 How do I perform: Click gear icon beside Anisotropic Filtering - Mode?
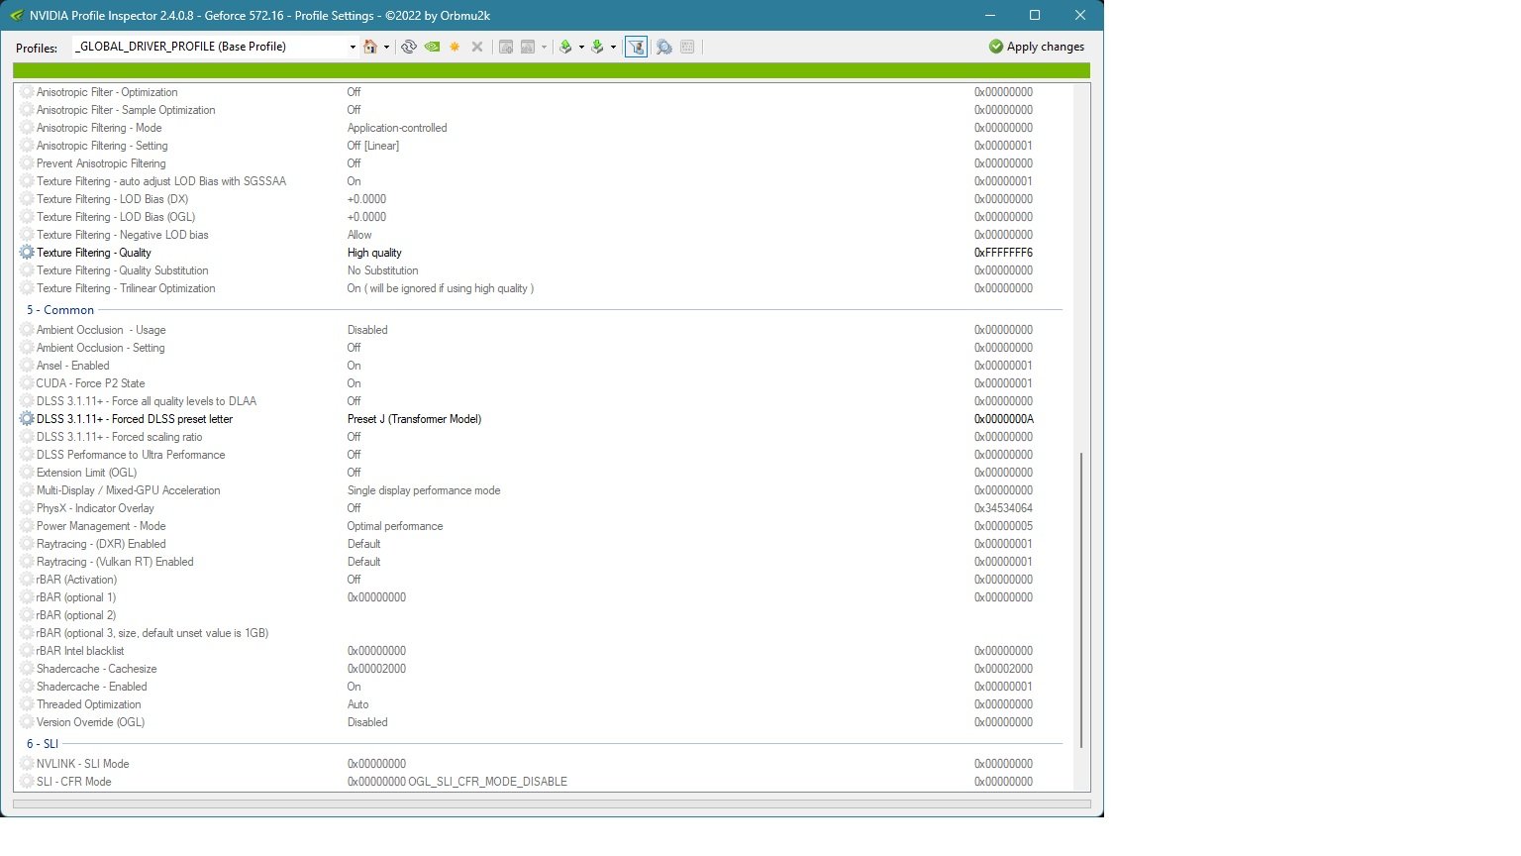point(27,128)
